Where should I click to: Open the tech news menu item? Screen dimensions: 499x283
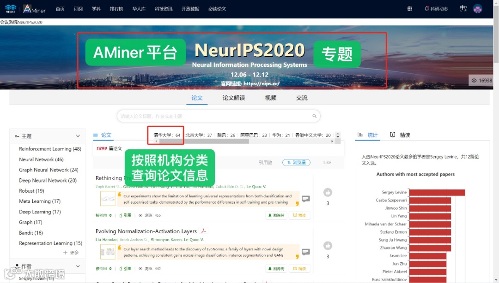(164, 9)
